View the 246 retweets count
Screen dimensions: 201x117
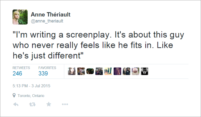pos(17,73)
